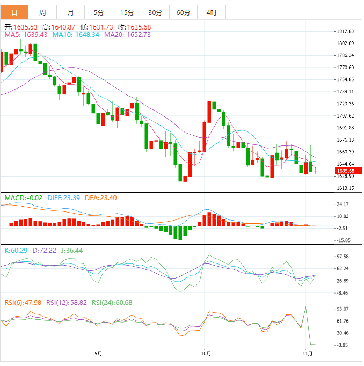Open the 15分 timeframe tab

[127, 12]
